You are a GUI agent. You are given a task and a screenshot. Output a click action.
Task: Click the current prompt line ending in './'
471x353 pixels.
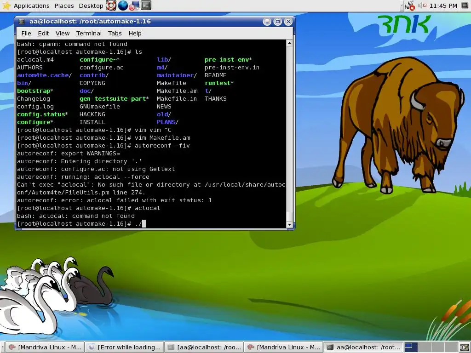[x=81, y=224]
